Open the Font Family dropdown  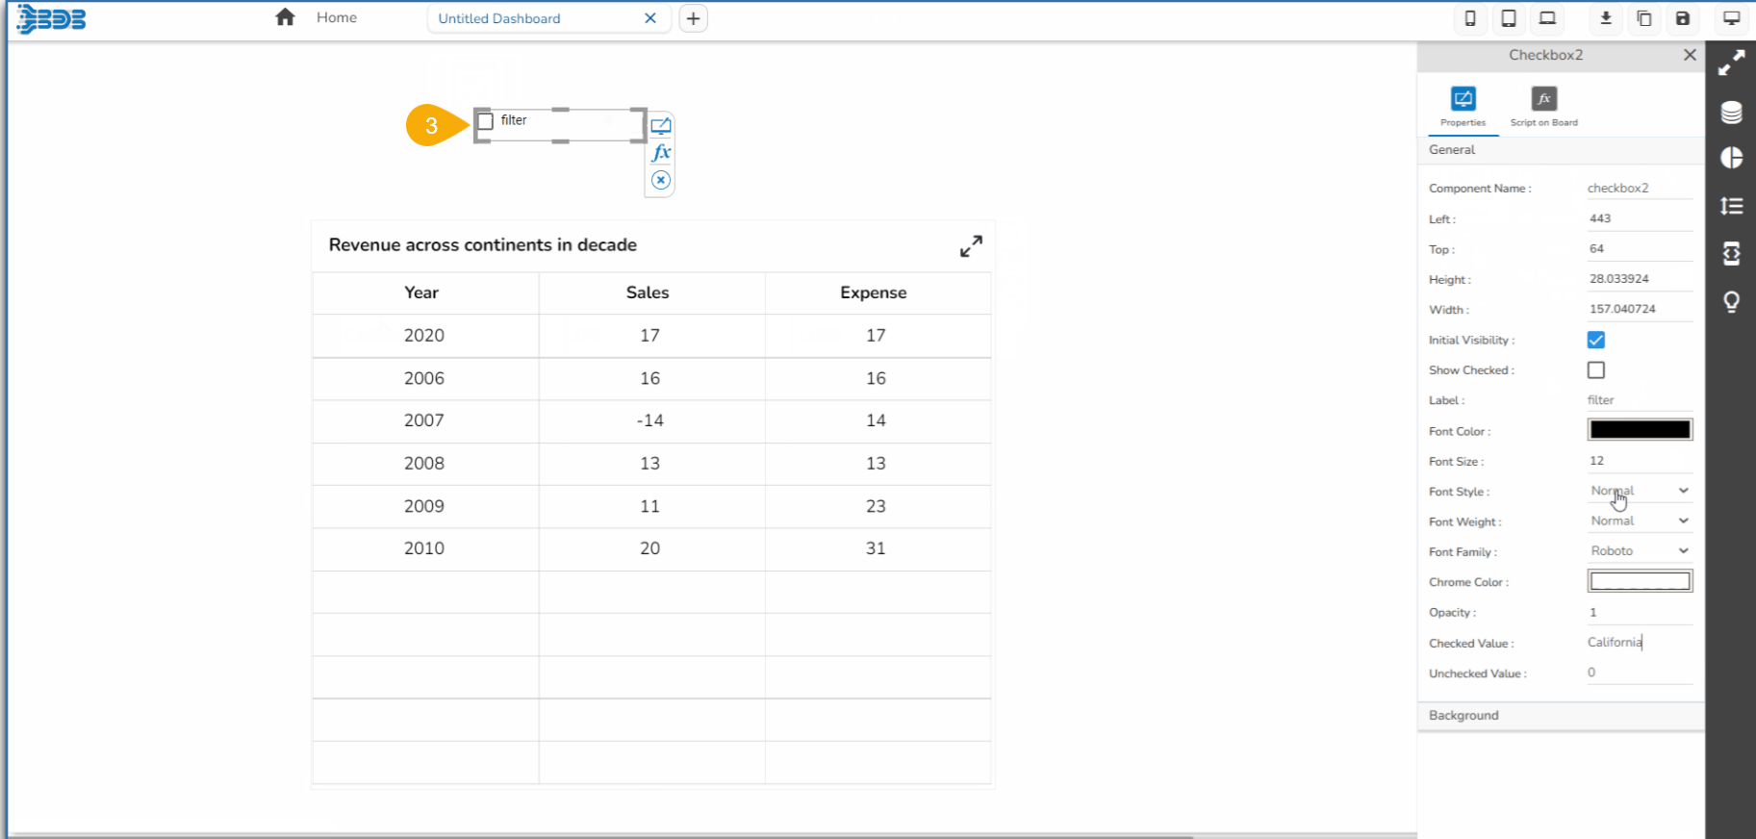[1640, 551]
